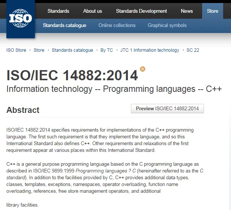Follow the Standards catalogue breadcrumb link
This screenshot has width=231, height=210.
[72, 50]
